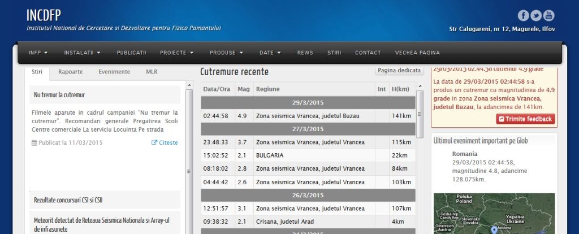
Task: Select the BULGARIA region cell
Action: click(x=314, y=155)
